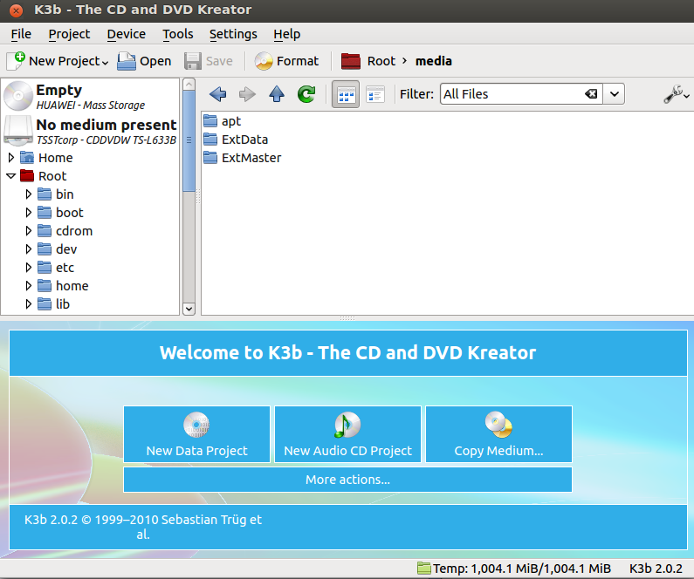Image resolution: width=694 pixels, height=579 pixels.
Task: Expand the bin folder node
Action: [29, 194]
